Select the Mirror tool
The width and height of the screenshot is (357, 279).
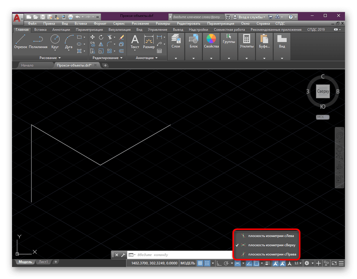[101, 44]
